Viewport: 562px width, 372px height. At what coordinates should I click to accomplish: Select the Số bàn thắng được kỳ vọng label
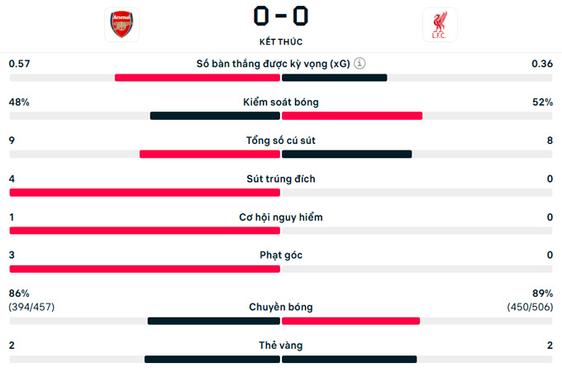click(x=274, y=64)
